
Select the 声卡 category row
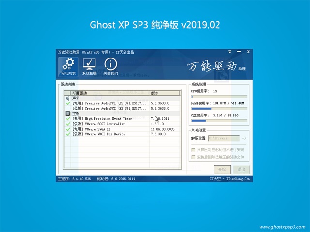click(122, 98)
